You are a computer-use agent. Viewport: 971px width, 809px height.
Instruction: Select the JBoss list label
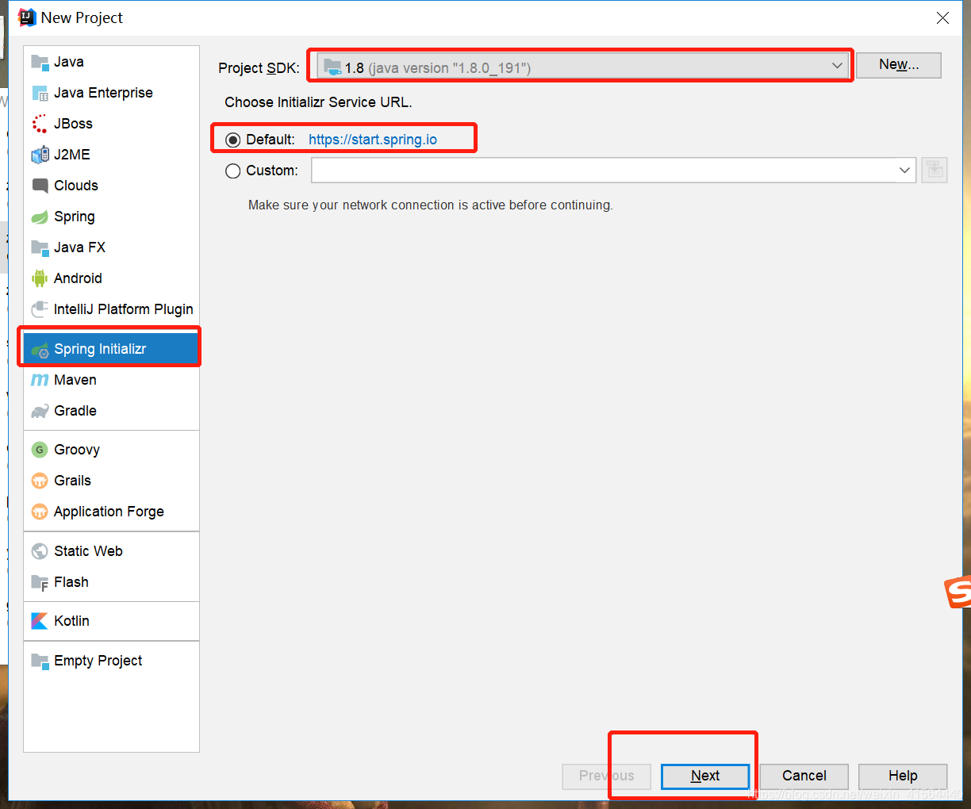coord(73,124)
